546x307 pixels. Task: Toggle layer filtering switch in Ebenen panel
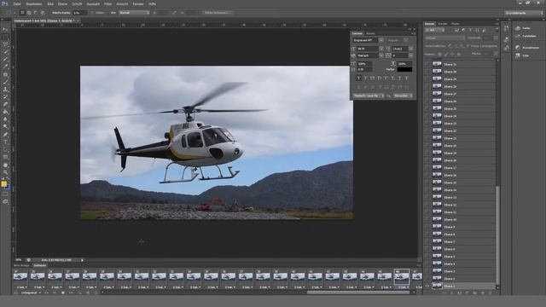click(x=496, y=31)
